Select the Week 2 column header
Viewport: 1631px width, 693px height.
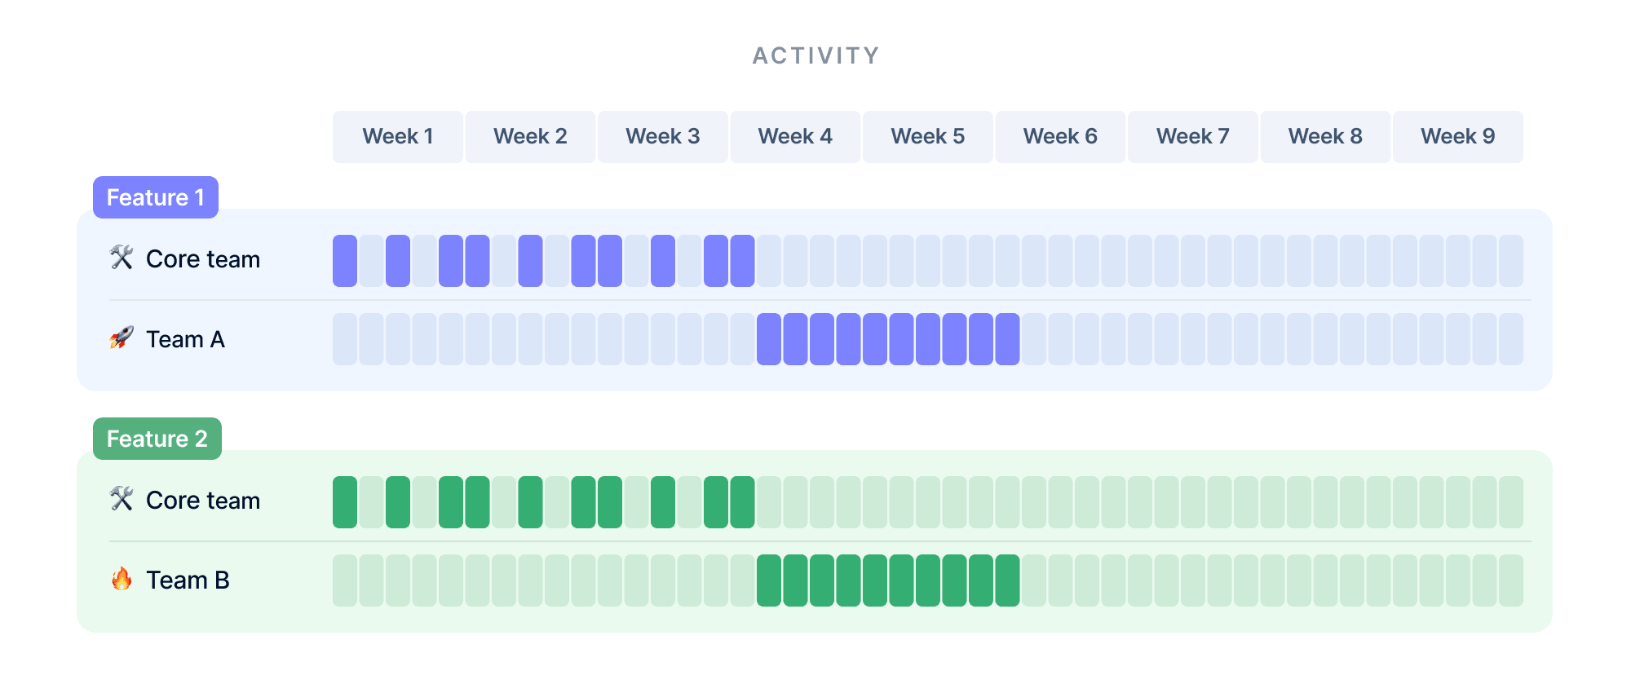coord(530,137)
